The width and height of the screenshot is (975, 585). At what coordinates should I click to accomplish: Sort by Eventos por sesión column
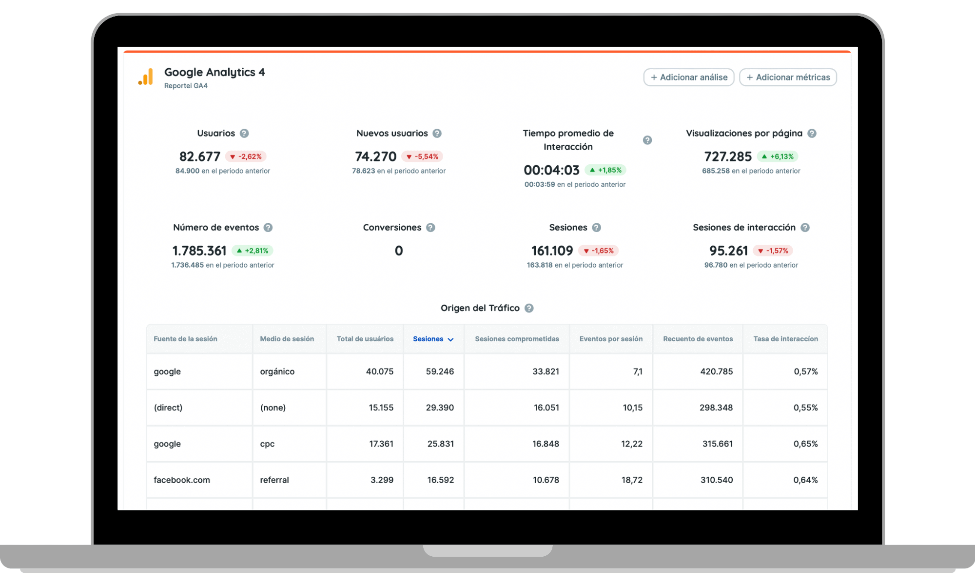[611, 339]
